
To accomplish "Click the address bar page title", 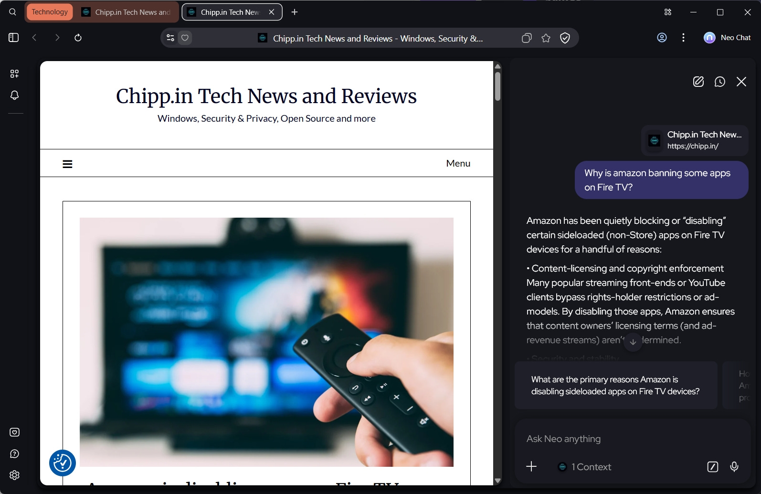I will point(378,38).
